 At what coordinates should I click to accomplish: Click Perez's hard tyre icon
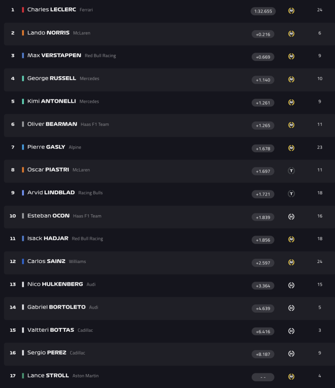pyautogui.click(x=291, y=354)
